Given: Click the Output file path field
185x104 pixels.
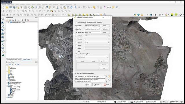Looking at the screenshot, I should pyautogui.click(x=92, y=29).
